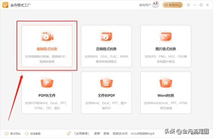Close the 金舟格式工厂 window
Viewport: 213px width, 138px height.
coord(208,5)
